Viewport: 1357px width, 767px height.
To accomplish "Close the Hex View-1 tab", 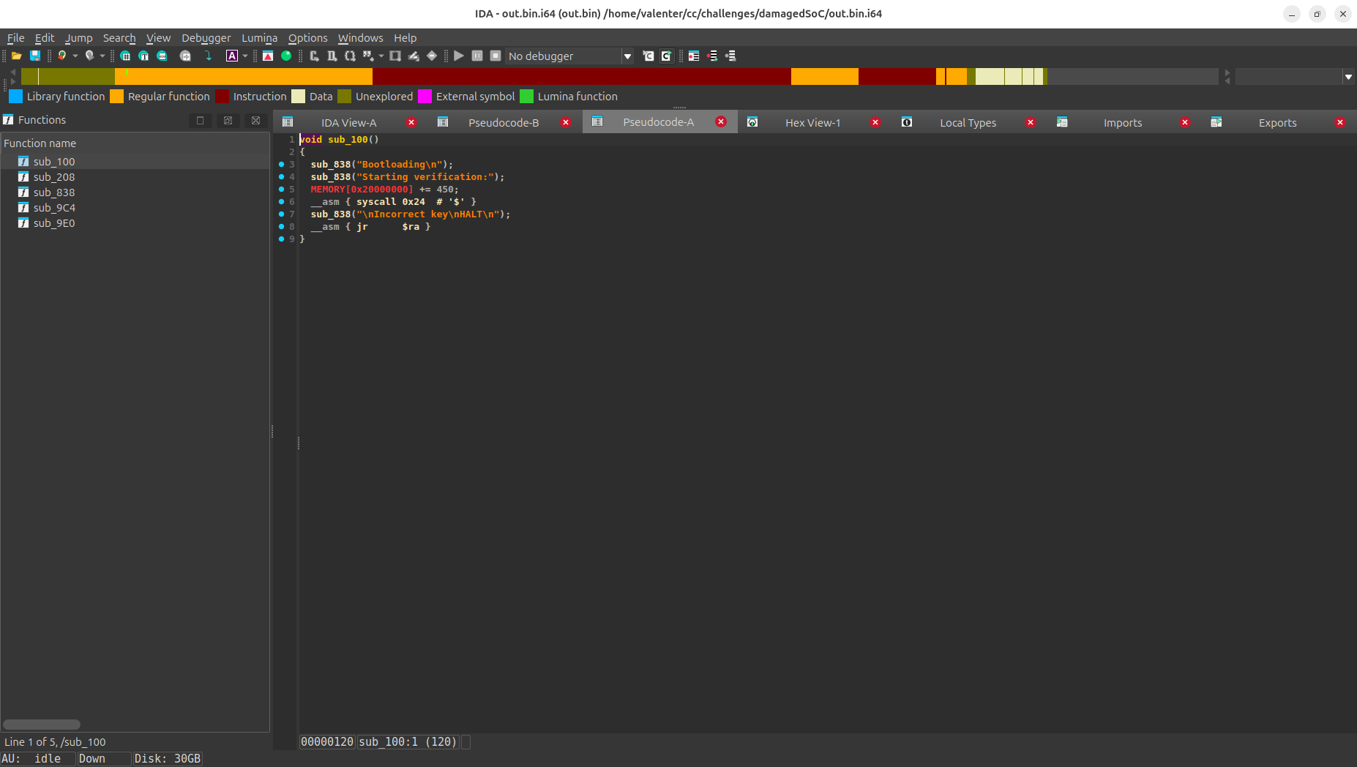I will point(875,123).
